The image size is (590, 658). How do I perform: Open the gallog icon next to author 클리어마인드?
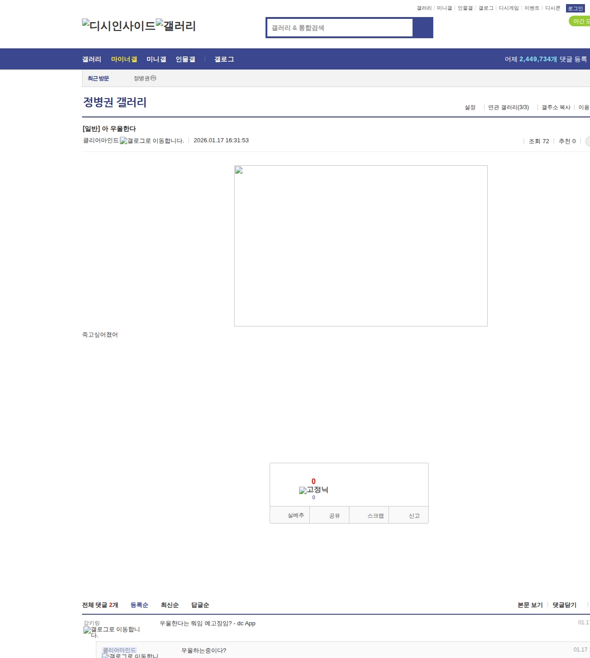point(152,141)
